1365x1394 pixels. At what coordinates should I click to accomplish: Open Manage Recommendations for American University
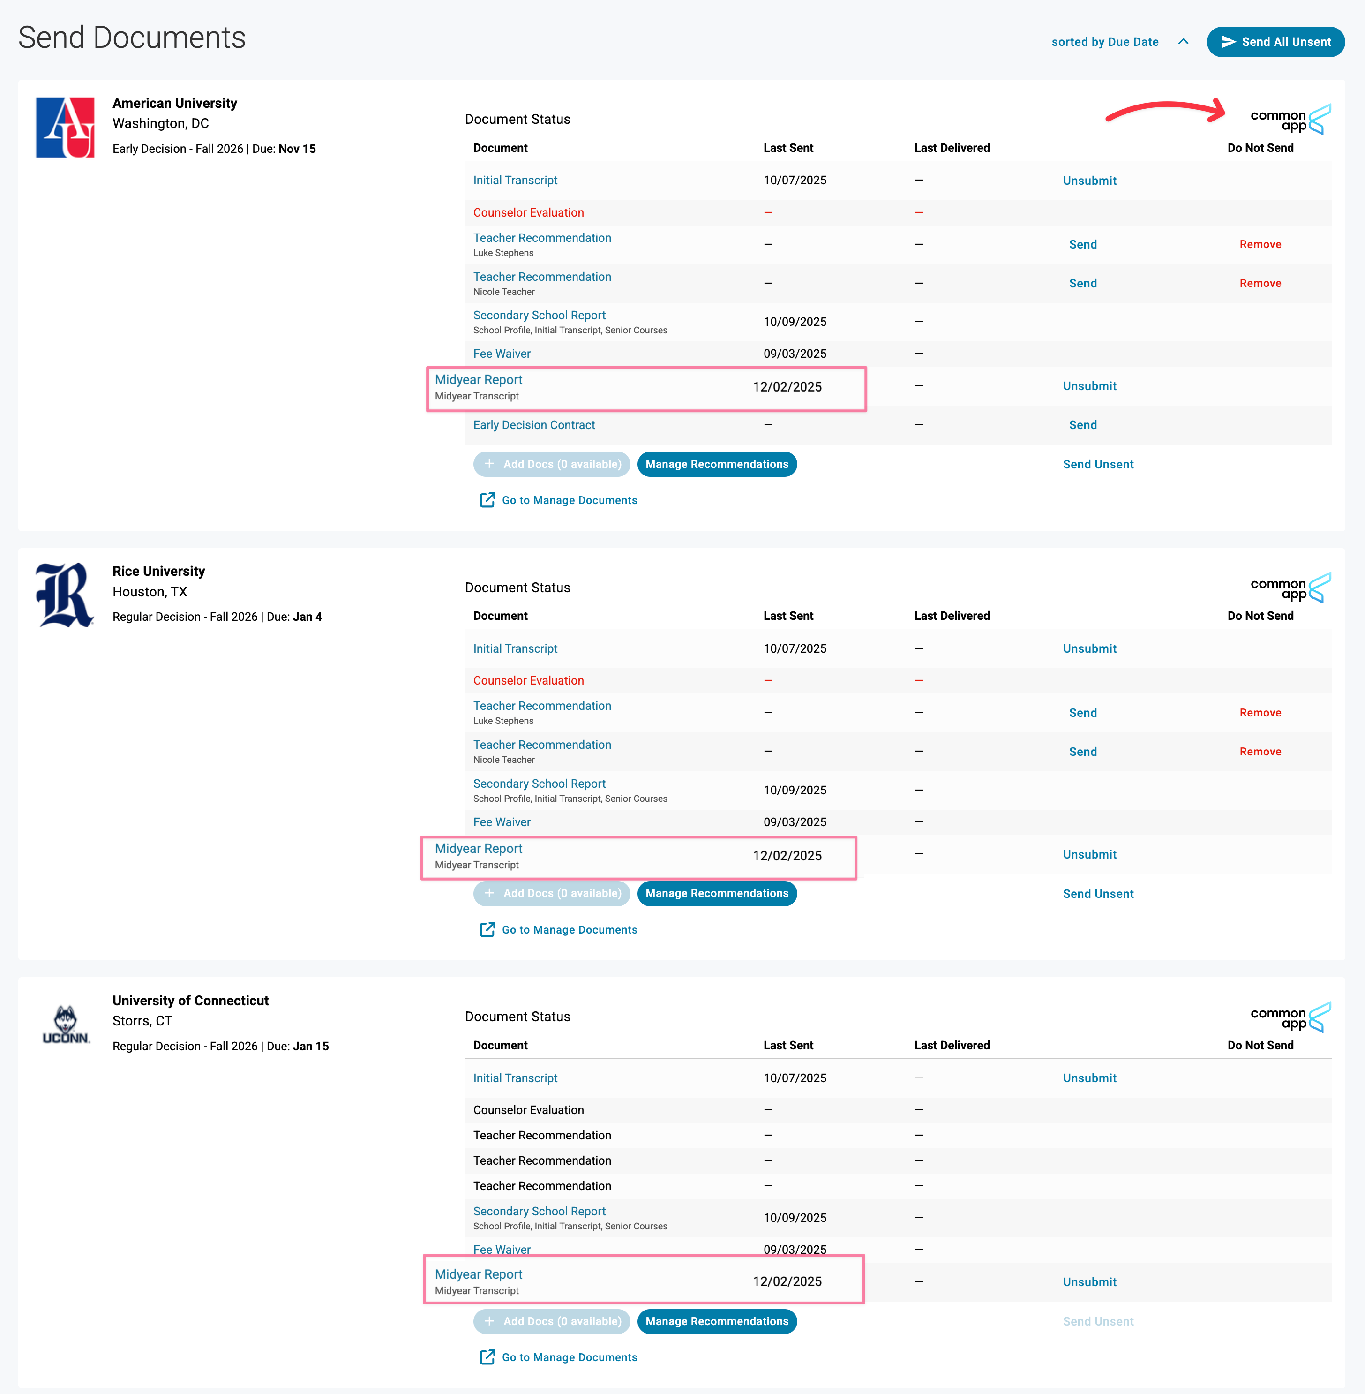[716, 464]
